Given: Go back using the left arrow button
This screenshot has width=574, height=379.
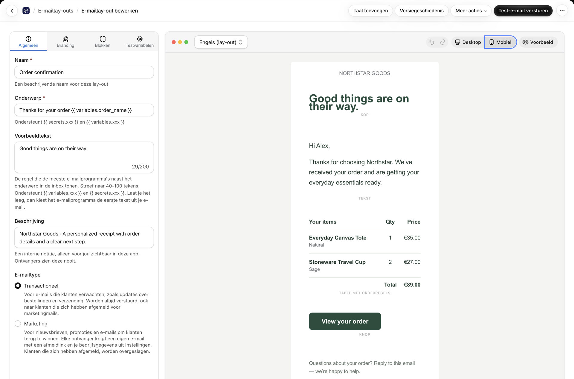Looking at the screenshot, I should point(12,11).
